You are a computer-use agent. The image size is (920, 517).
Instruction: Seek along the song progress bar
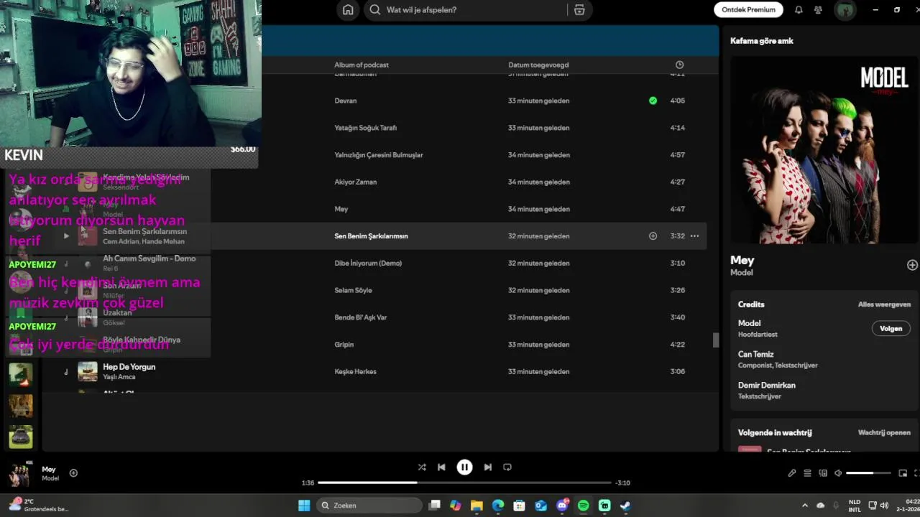tap(464, 483)
